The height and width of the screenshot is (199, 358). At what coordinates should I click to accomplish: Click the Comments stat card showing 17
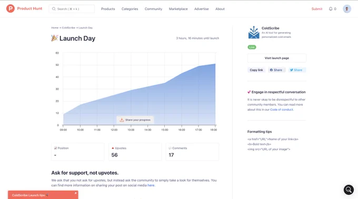click(192, 152)
